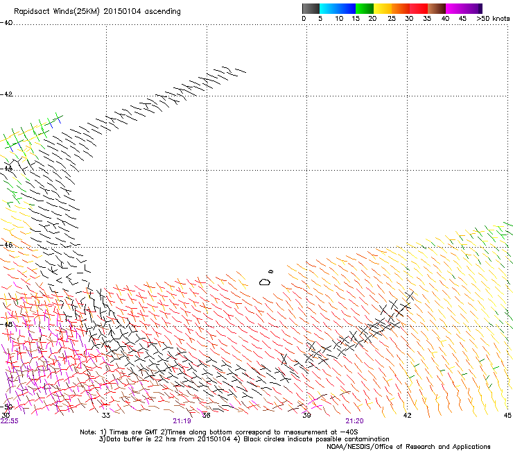The height and width of the screenshot is (451, 513).
Task: Click the orange 25-30 knots color band
Action: pyautogui.click(x=401, y=8)
